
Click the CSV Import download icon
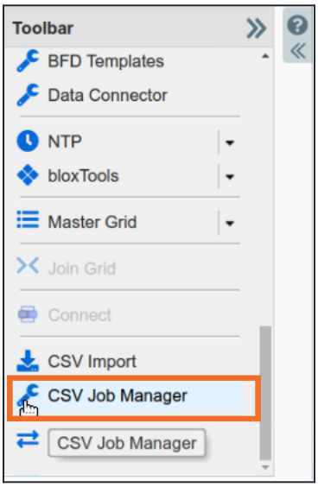28,361
